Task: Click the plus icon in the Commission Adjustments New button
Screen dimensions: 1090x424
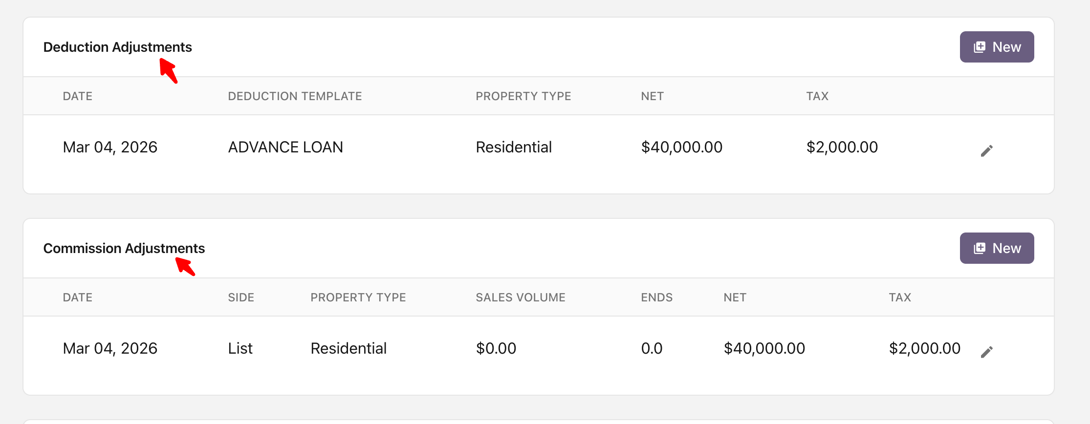Action: pos(980,248)
